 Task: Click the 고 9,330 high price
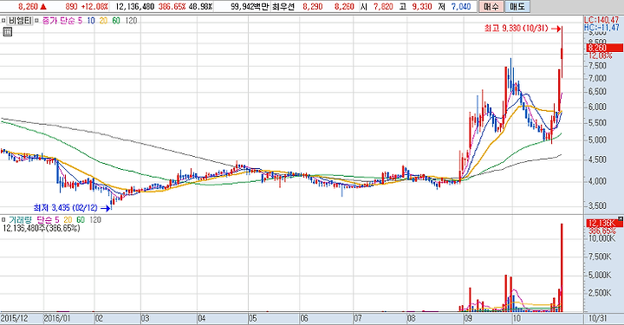pyautogui.click(x=415, y=7)
